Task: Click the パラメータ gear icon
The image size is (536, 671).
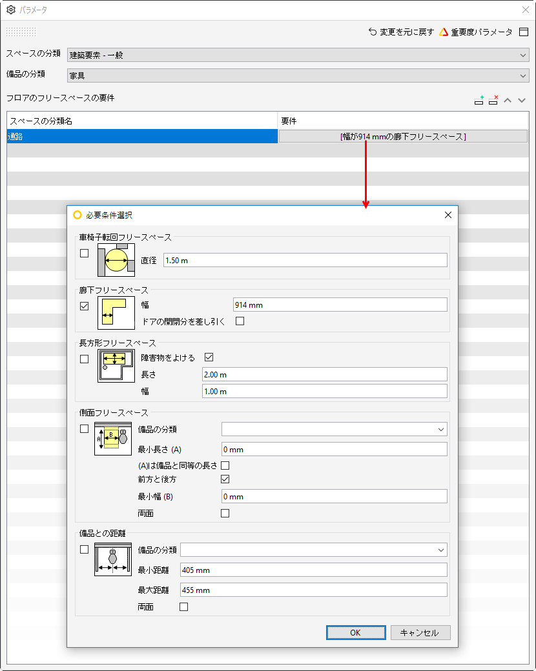Action: [x=11, y=10]
